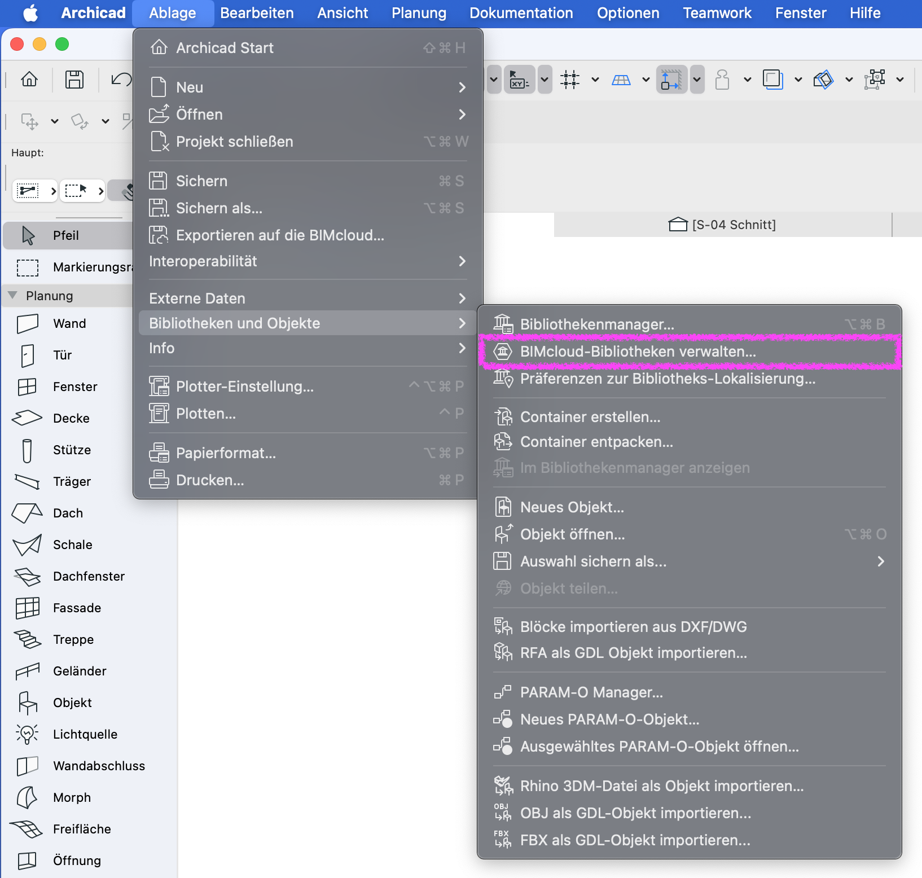This screenshot has width=922, height=878.
Task: Select the Dach tool icon
Action: click(28, 513)
